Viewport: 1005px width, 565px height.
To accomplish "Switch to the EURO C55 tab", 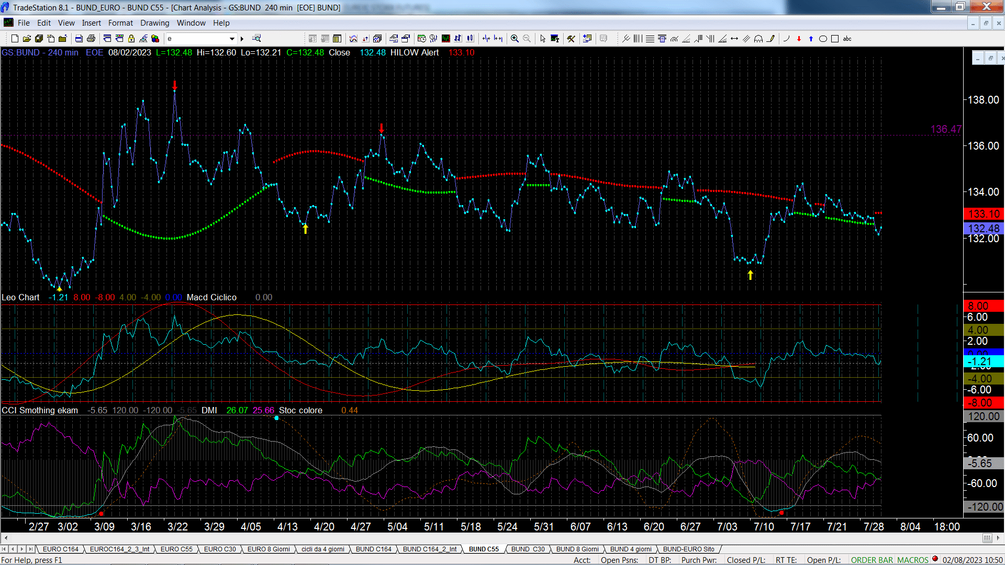I will pyautogui.click(x=176, y=549).
